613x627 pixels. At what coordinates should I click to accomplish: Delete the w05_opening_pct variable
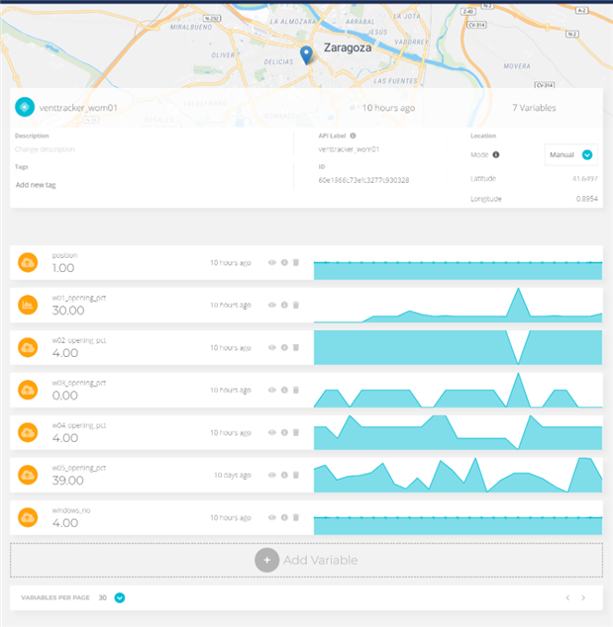pyautogui.click(x=296, y=475)
